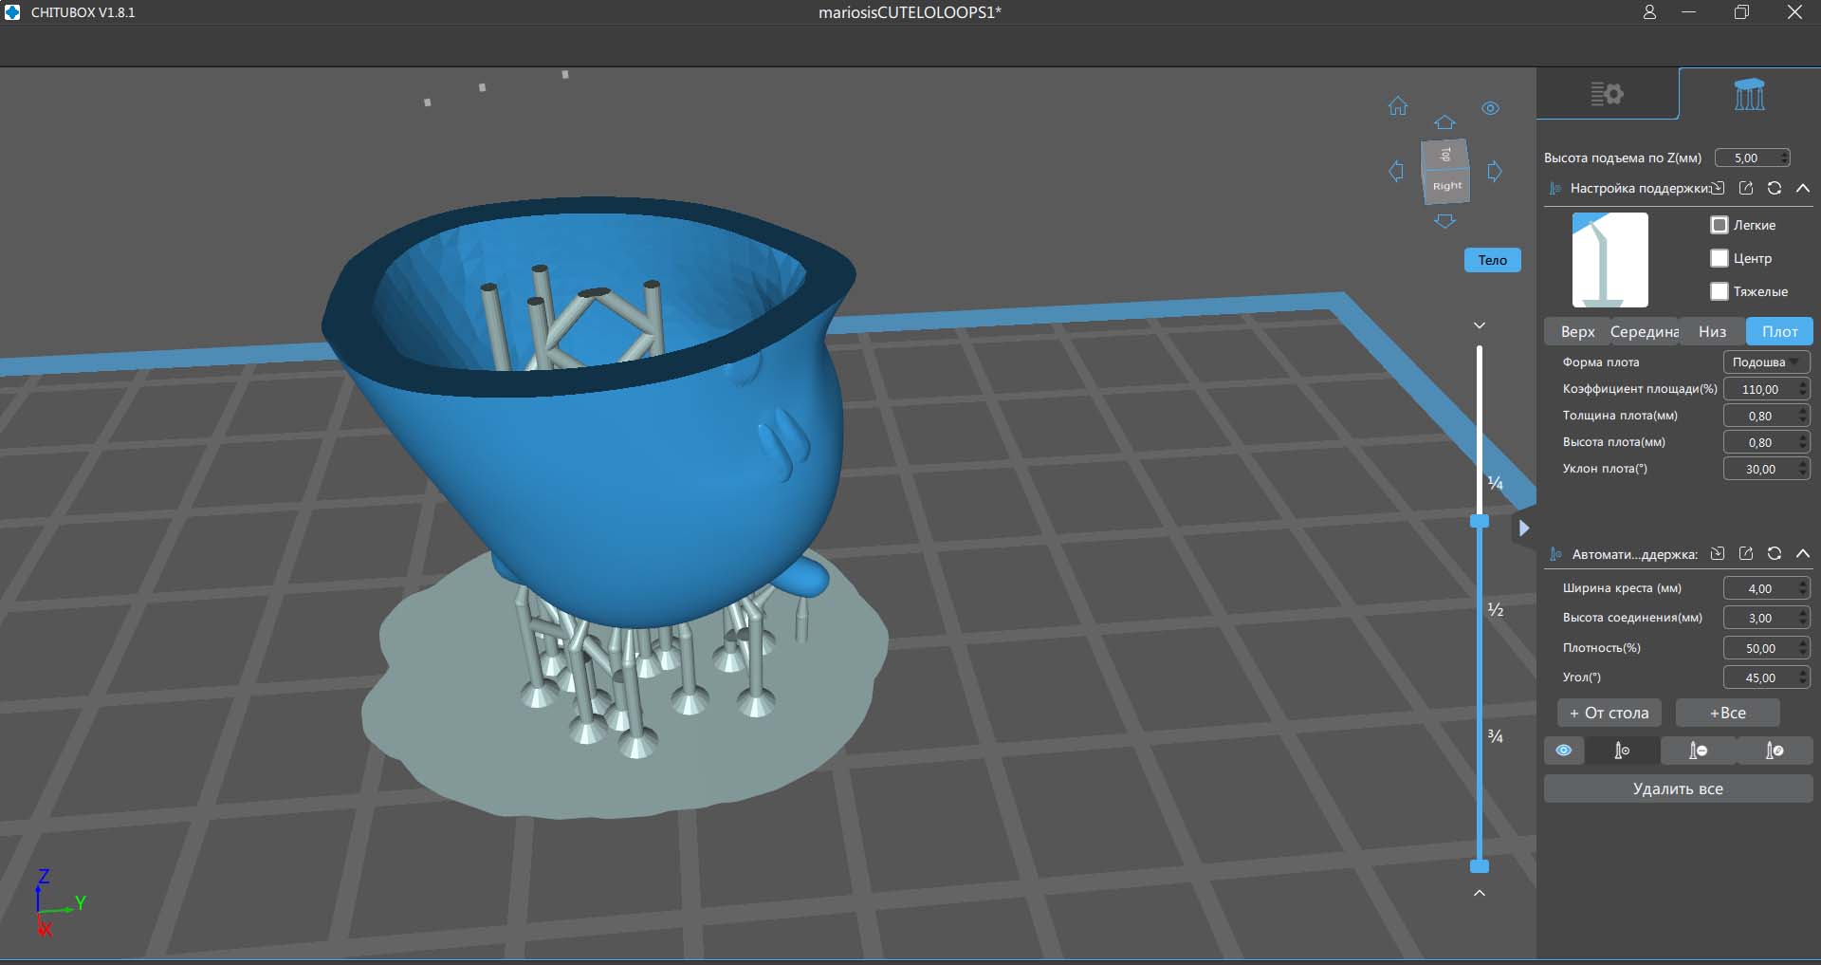
Task: Open the print settings gear tab
Action: click(1607, 94)
